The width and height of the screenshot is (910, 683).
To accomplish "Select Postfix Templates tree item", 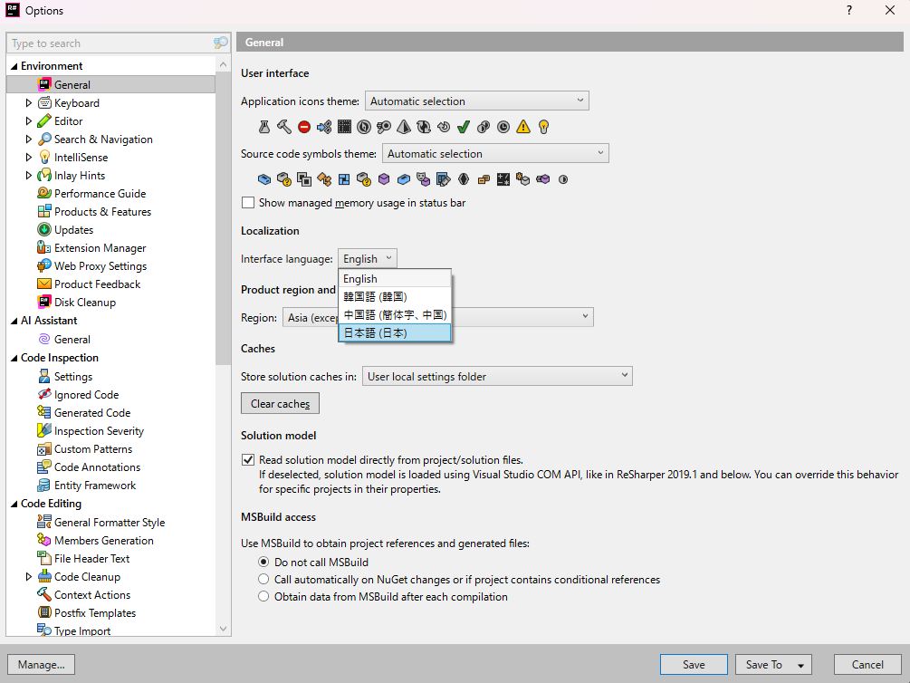I will (94, 612).
